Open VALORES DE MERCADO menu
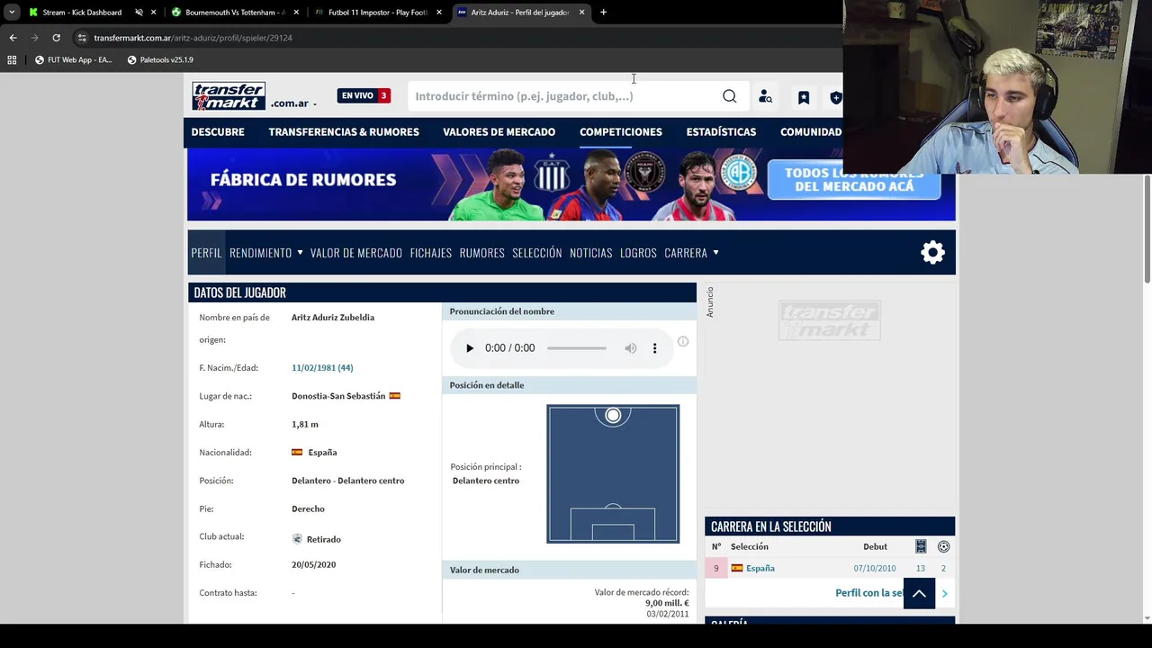This screenshot has height=648, width=1152. click(499, 132)
